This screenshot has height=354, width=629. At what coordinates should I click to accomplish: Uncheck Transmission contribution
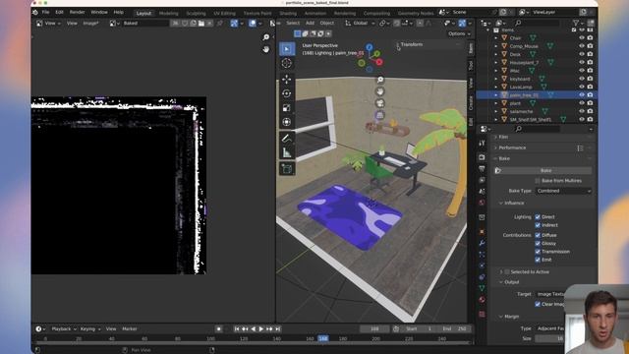click(x=538, y=252)
